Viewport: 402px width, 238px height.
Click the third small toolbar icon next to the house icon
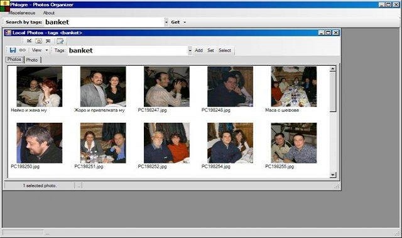(48, 41)
